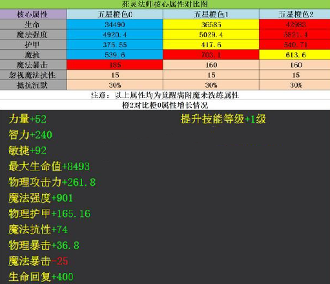This screenshot has height=284, width=330.
Task: Click the '最大生命值+8493' stat line
Action: [x=49, y=167]
